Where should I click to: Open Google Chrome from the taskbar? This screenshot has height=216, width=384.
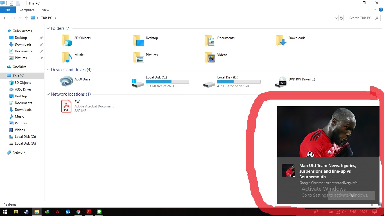click(x=78, y=212)
